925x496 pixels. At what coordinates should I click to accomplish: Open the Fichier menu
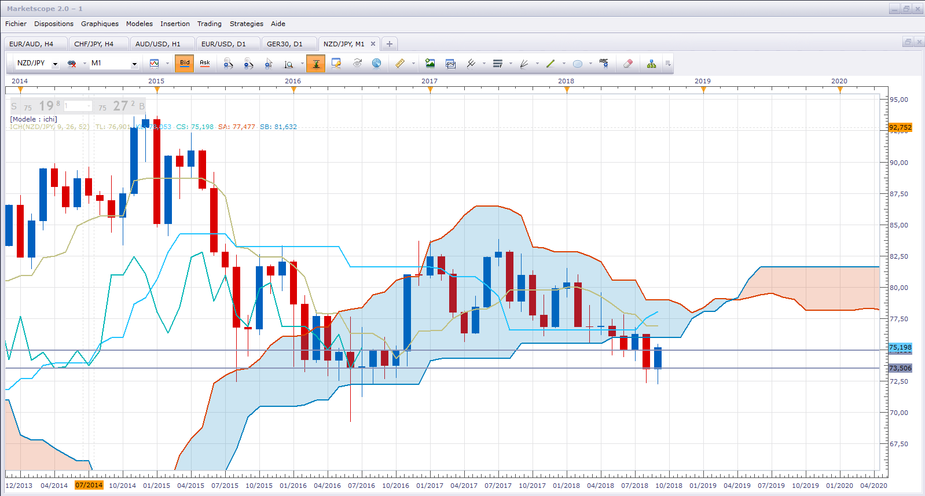click(x=16, y=24)
